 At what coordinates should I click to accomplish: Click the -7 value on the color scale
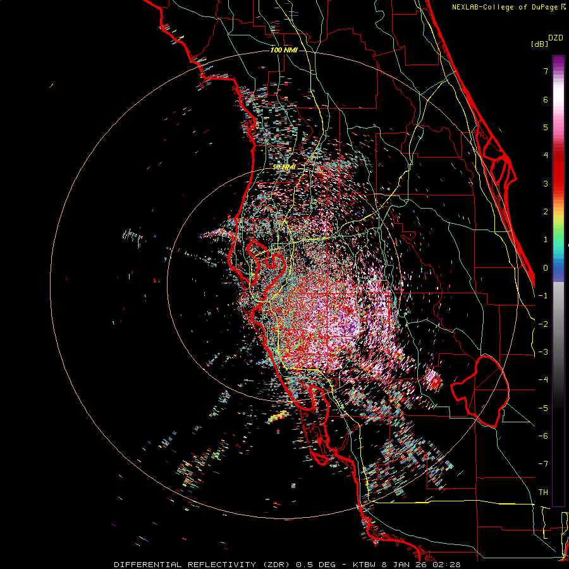pyautogui.click(x=543, y=464)
